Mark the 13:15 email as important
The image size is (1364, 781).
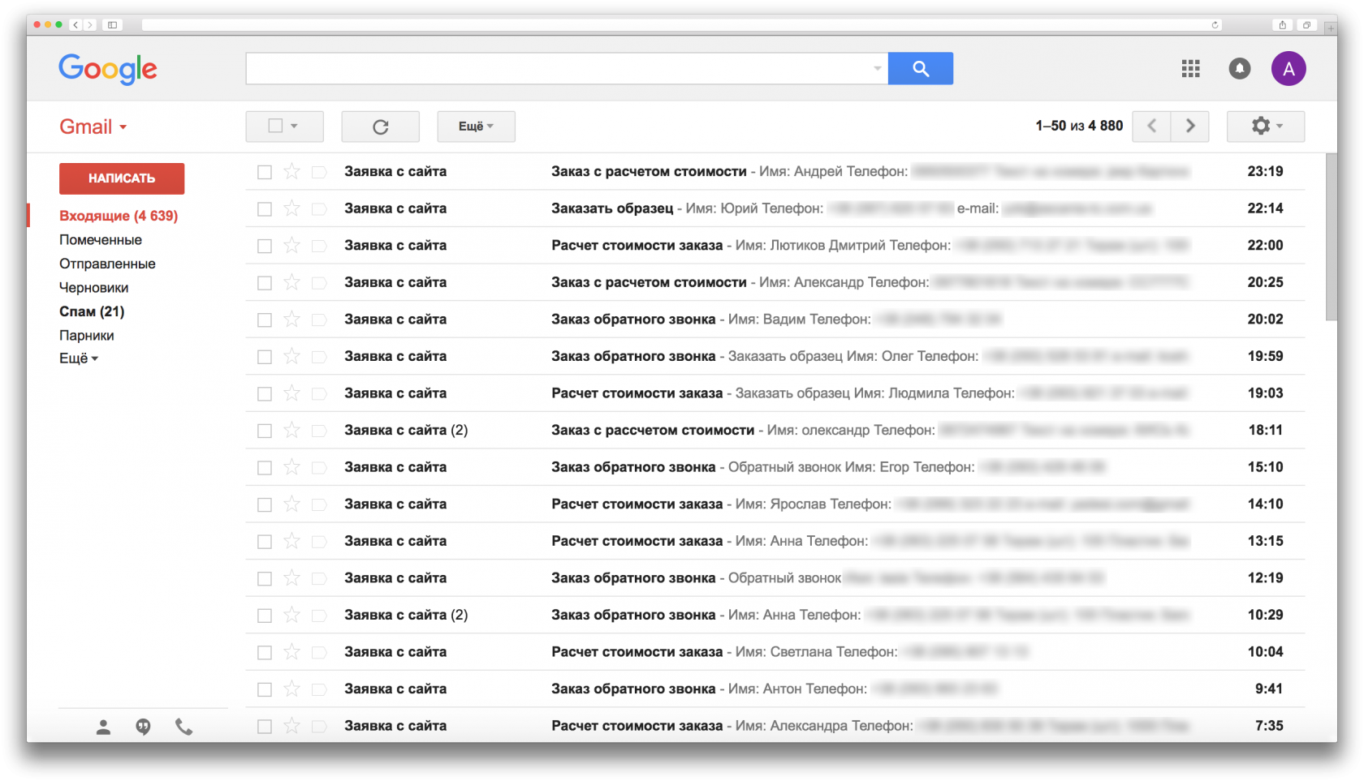coord(319,541)
